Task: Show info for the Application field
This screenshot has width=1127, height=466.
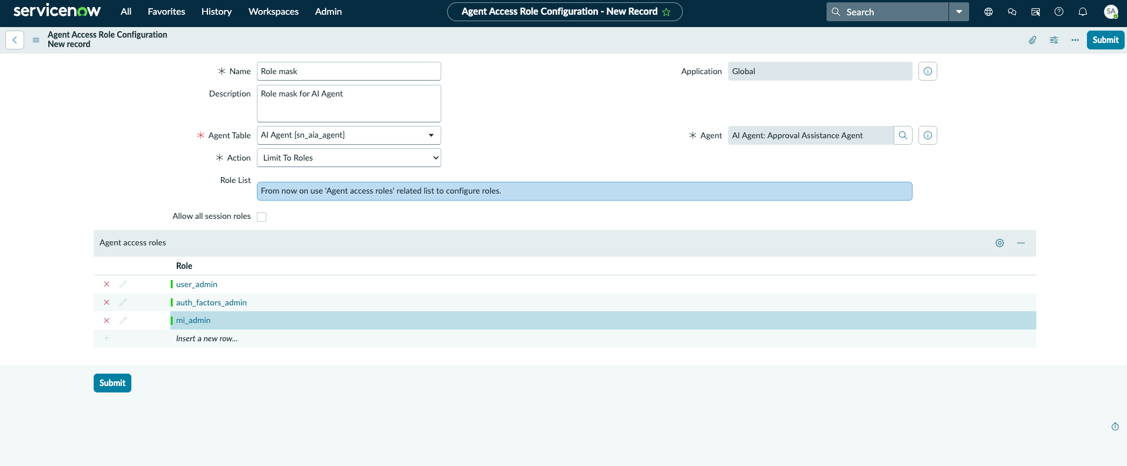Action: (928, 71)
